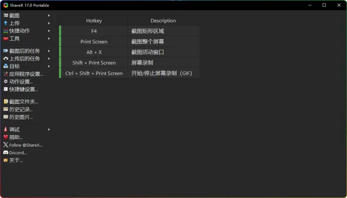Click the 快捷键设置 icon
The width and height of the screenshot is (347, 198).
(6, 89)
